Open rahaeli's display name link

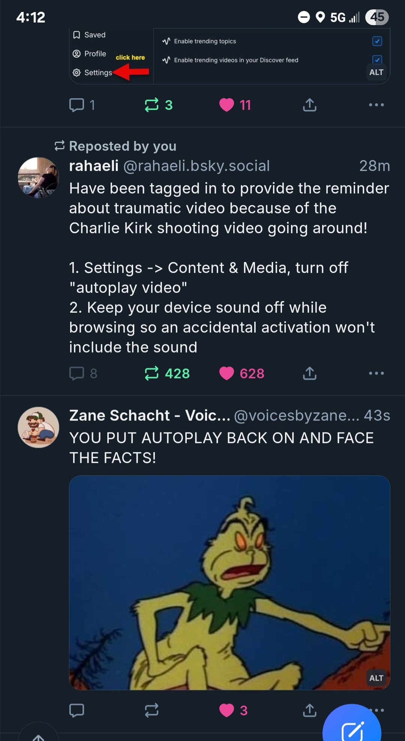(x=94, y=166)
